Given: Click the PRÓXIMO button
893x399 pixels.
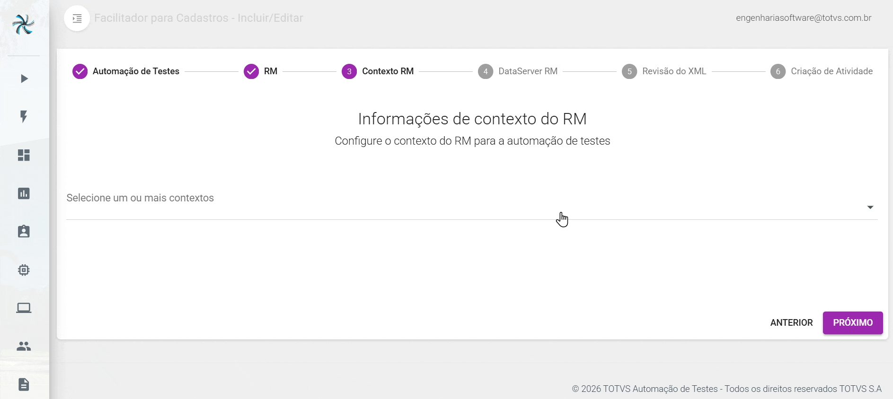Looking at the screenshot, I should (x=852, y=323).
